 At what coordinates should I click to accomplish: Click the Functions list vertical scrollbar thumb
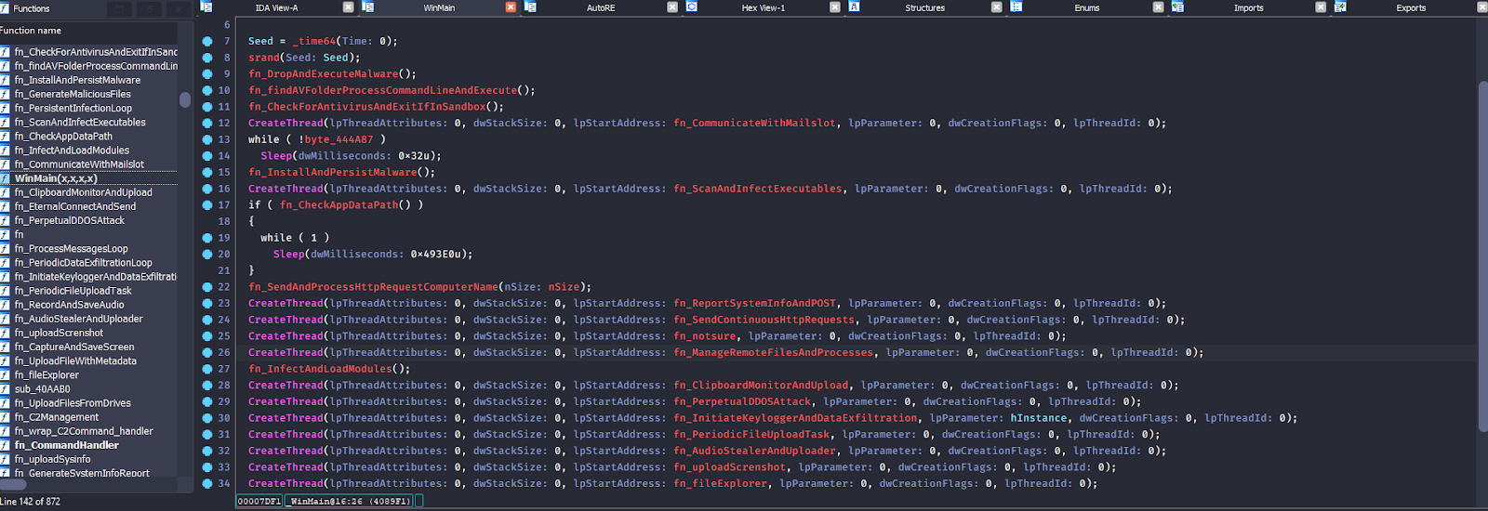[x=185, y=99]
